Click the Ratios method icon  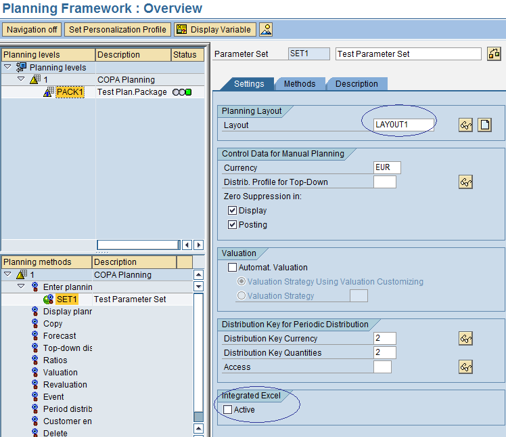(x=35, y=360)
